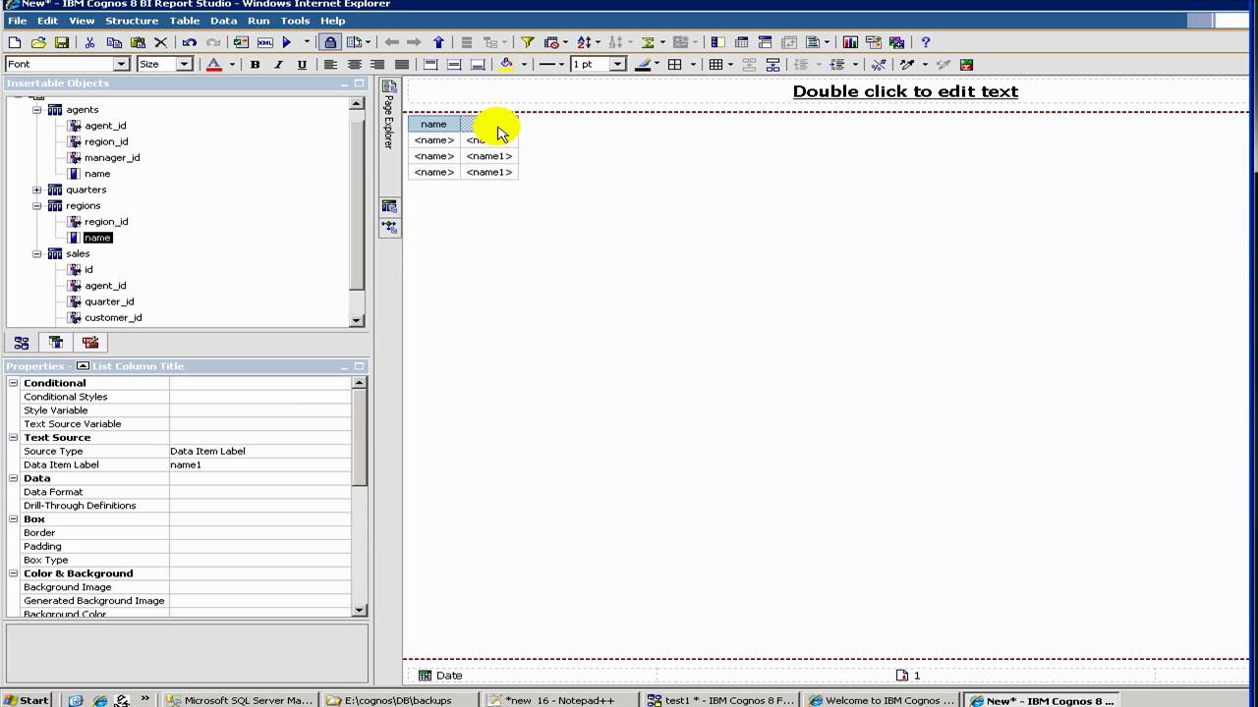Toggle Italic formatting

point(278,65)
